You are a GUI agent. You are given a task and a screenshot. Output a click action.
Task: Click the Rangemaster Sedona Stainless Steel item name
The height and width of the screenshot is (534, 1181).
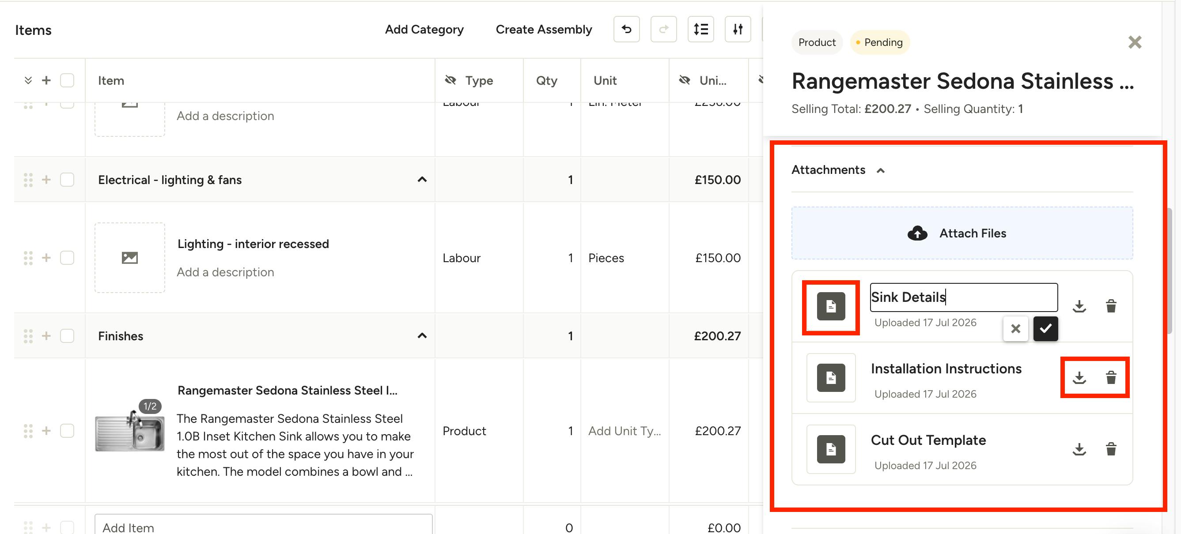click(288, 390)
